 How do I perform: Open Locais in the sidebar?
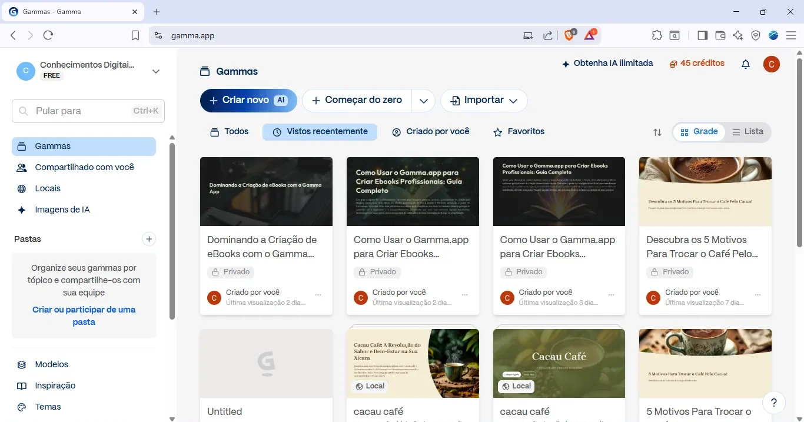pos(84,188)
